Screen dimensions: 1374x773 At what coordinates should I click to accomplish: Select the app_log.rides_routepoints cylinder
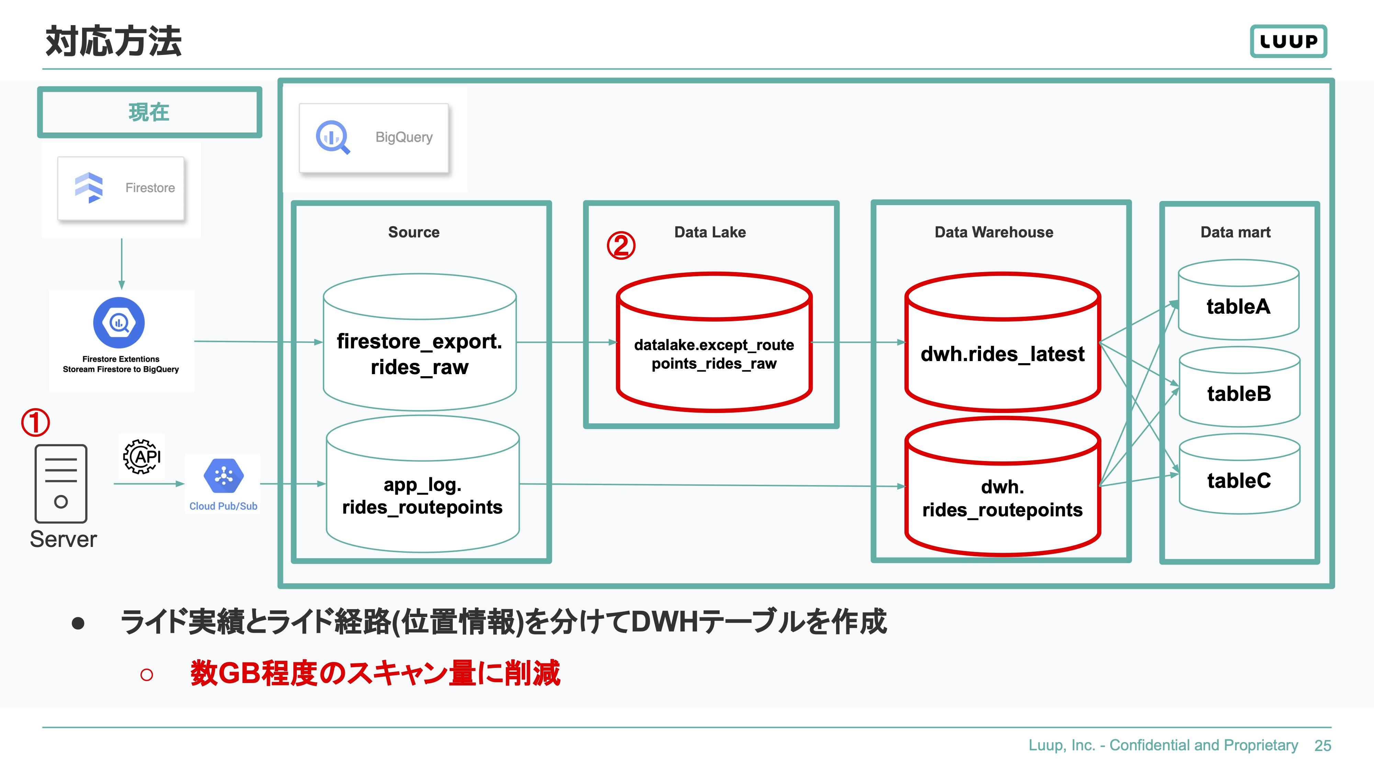pos(423,484)
